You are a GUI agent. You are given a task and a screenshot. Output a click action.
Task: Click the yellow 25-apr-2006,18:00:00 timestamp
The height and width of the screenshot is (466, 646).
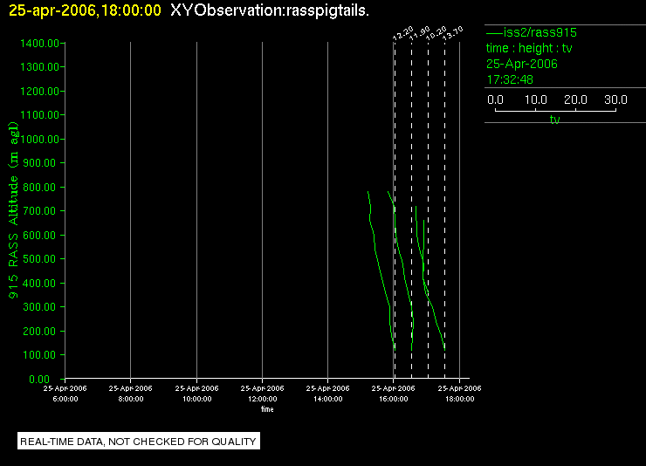pyautogui.click(x=85, y=10)
